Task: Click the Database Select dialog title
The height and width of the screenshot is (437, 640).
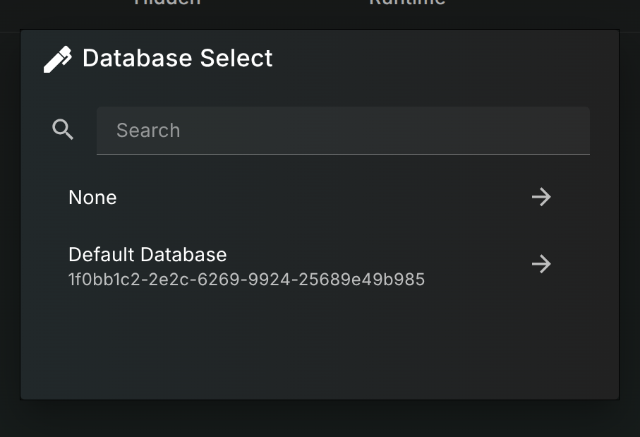Action: (177, 58)
